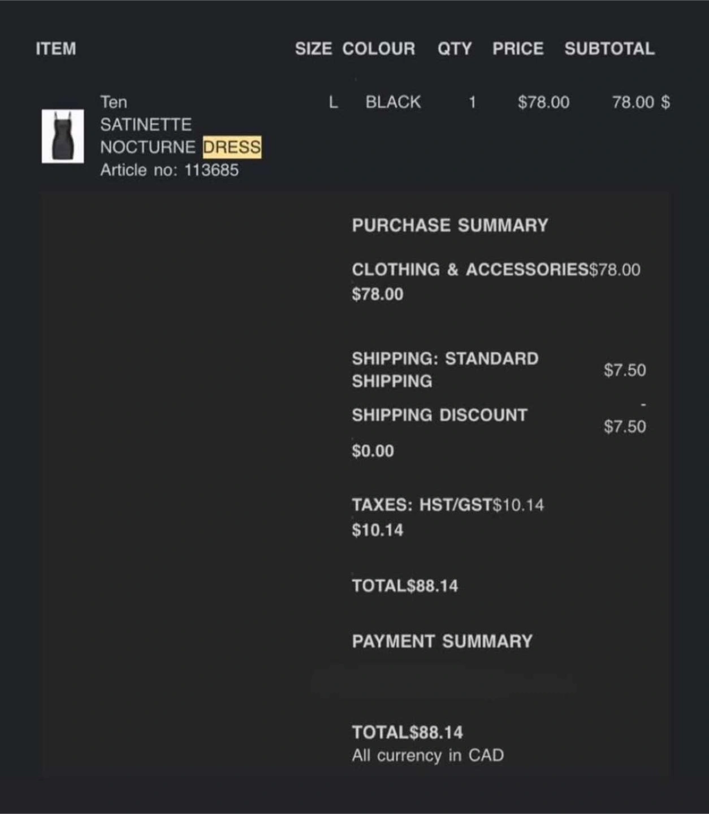Image resolution: width=709 pixels, height=814 pixels.
Task: Click the ITEM column header
Action: (x=56, y=49)
